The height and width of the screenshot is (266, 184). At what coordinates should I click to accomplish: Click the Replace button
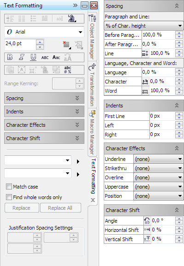pyautogui.click(x=22, y=208)
